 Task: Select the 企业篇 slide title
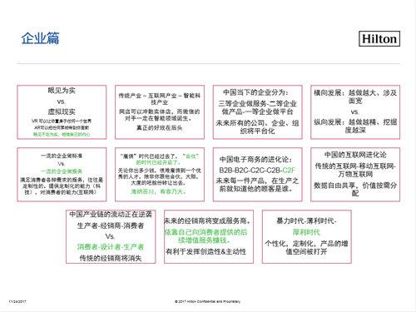pyautogui.click(x=40, y=38)
